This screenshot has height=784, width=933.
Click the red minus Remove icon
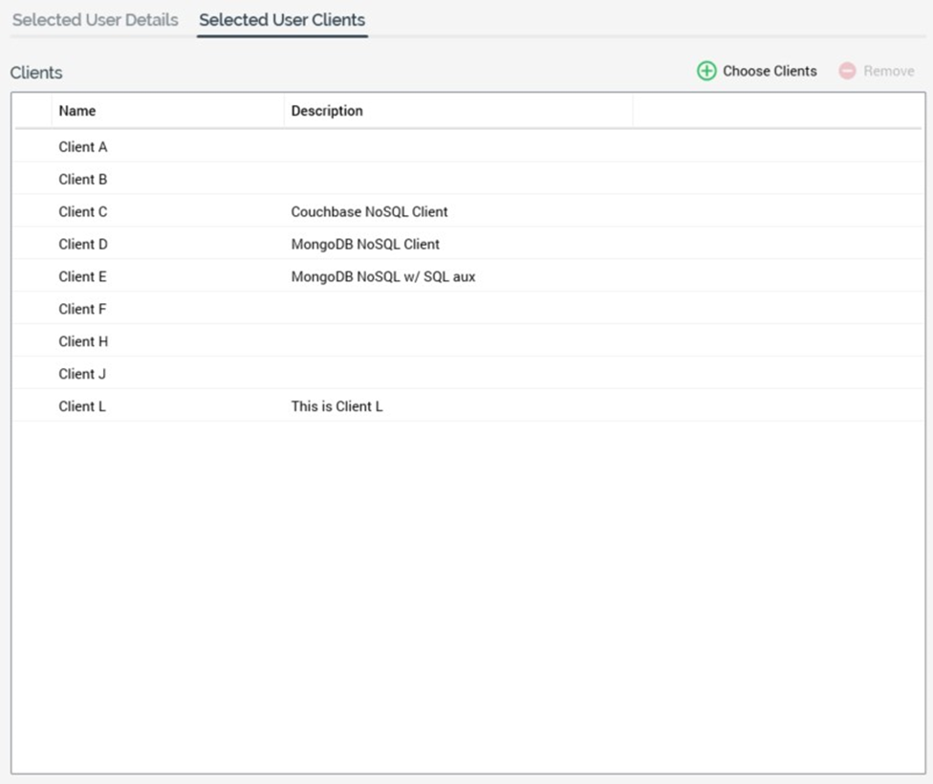(x=847, y=71)
